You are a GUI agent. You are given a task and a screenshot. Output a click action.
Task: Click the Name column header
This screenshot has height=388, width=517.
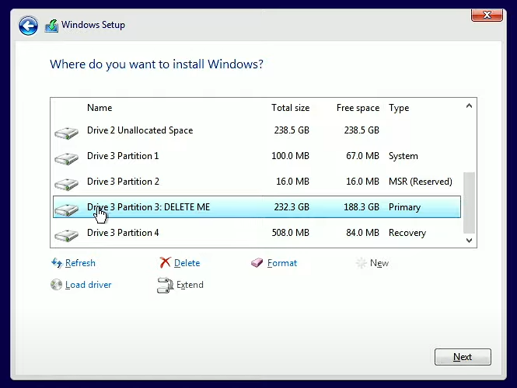100,108
